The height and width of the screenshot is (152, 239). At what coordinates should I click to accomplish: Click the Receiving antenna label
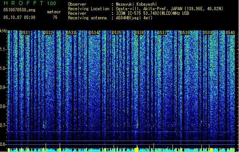click(x=87, y=18)
